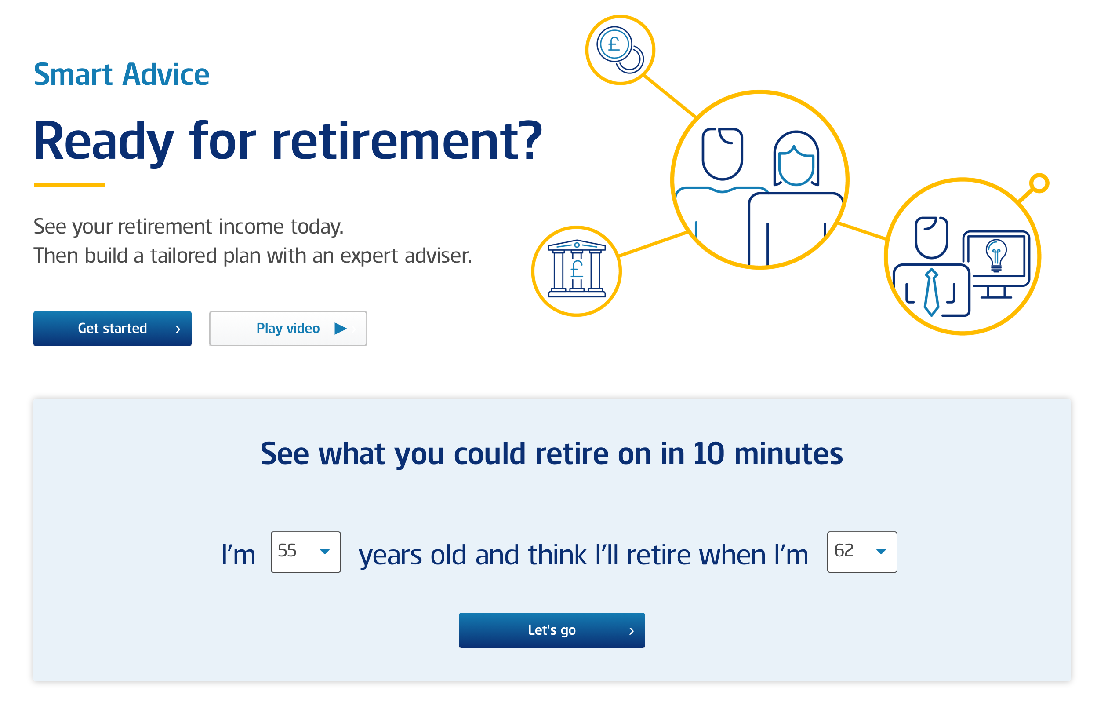Click the lightbulb monitor icon
The image size is (1097, 706).
click(x=996, y=263)
